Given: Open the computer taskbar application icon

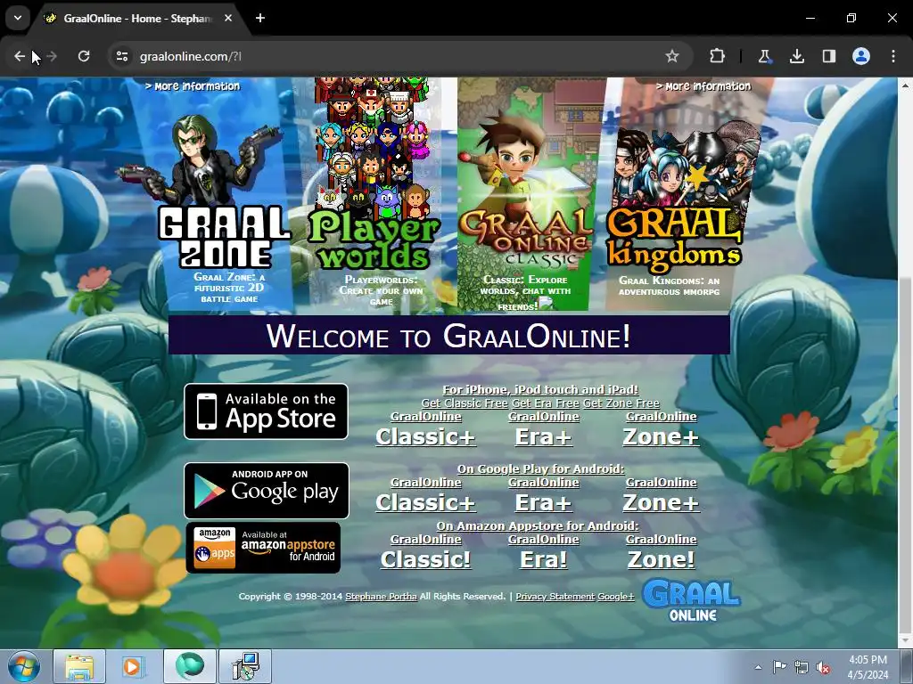Looking at the screenshot, I should pyautogui.click(x=245, y=666).
